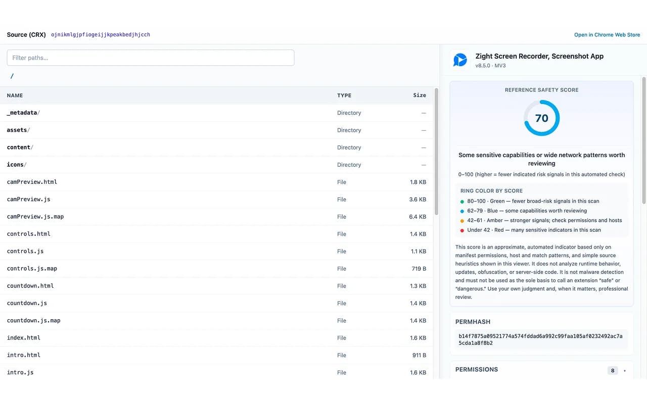Image resolution: width=647 pixels, height=404 pixels.
Task: Click the PERMISSIONS section heading
Action: pos(477,370)
